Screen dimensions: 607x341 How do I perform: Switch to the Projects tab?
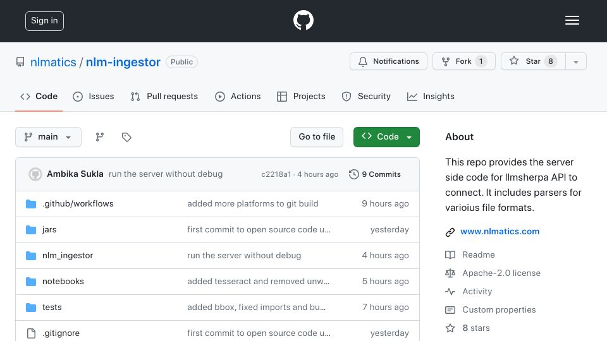(301, 96)
